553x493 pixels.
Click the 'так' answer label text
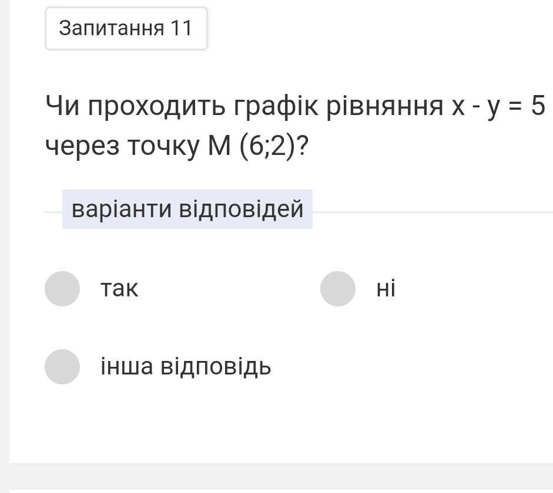(x=119, y=289)
